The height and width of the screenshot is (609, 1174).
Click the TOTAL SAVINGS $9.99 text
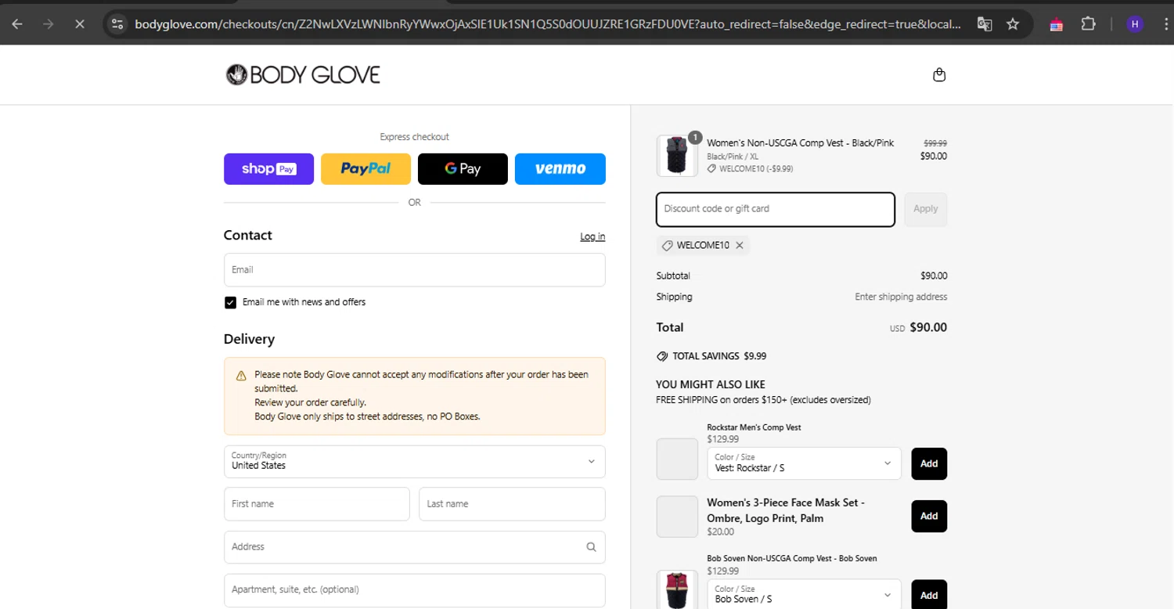[719, 356]
